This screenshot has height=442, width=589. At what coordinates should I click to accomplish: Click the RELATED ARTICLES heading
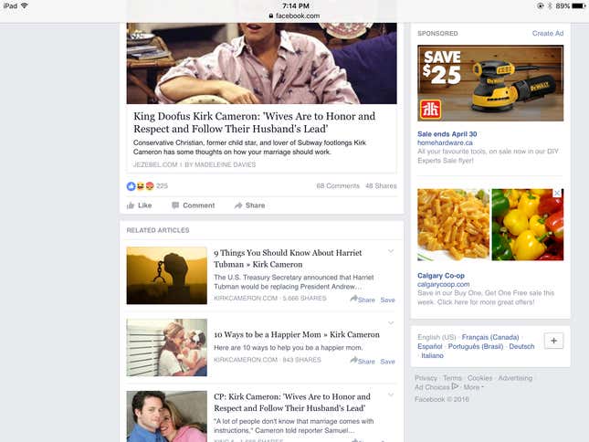point(158,230)
